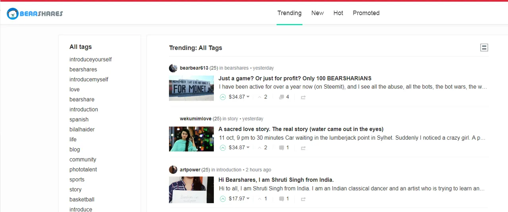Select the 'blog' tag
The width and height of the screenshot is (508, 212).
coord(75,149)
